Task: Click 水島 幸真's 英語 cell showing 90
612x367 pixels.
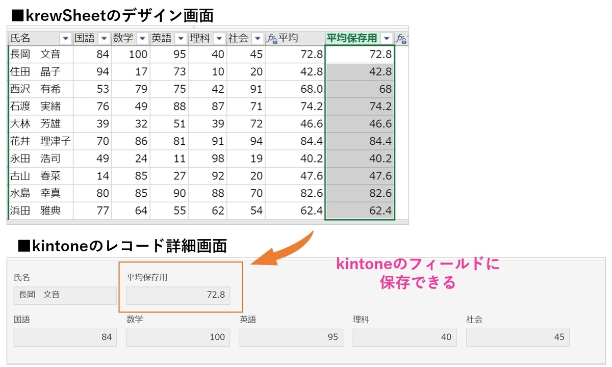Action: (x=169, y=193)
